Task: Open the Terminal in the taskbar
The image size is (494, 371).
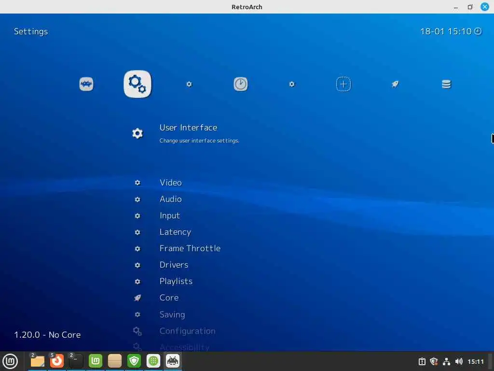Action: [76, 361]
